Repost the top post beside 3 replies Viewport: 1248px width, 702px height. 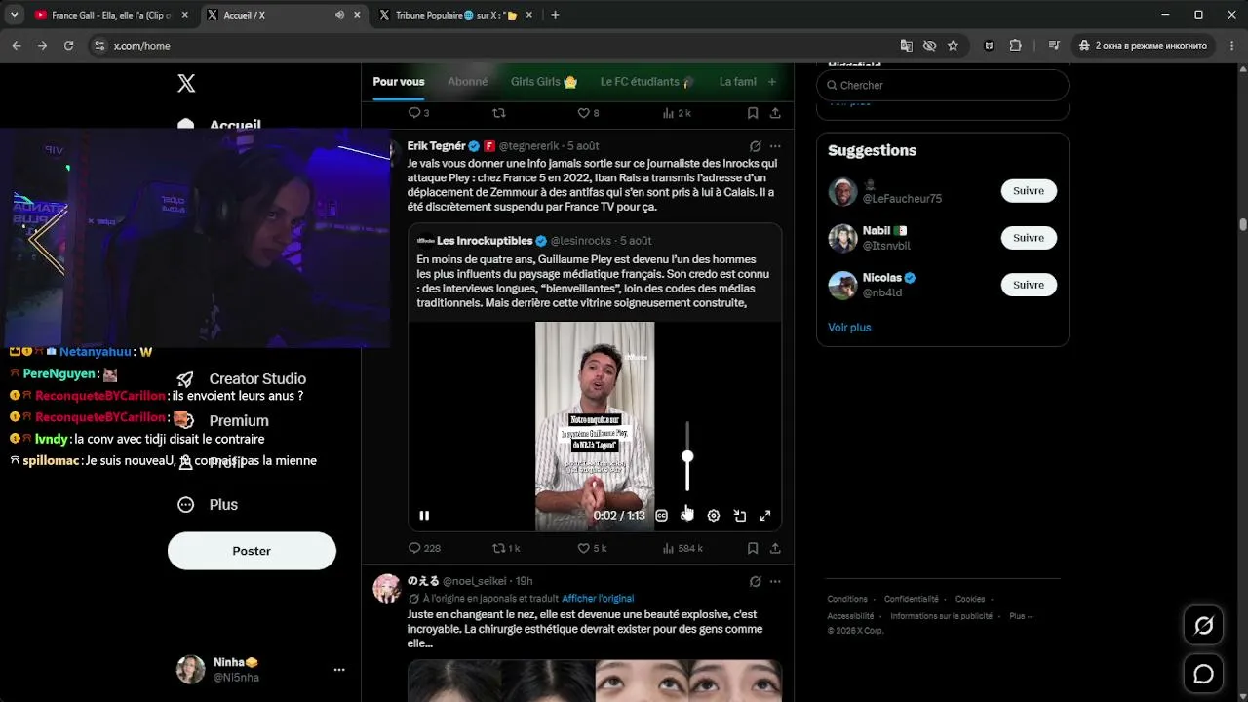(x=499, y=113)
